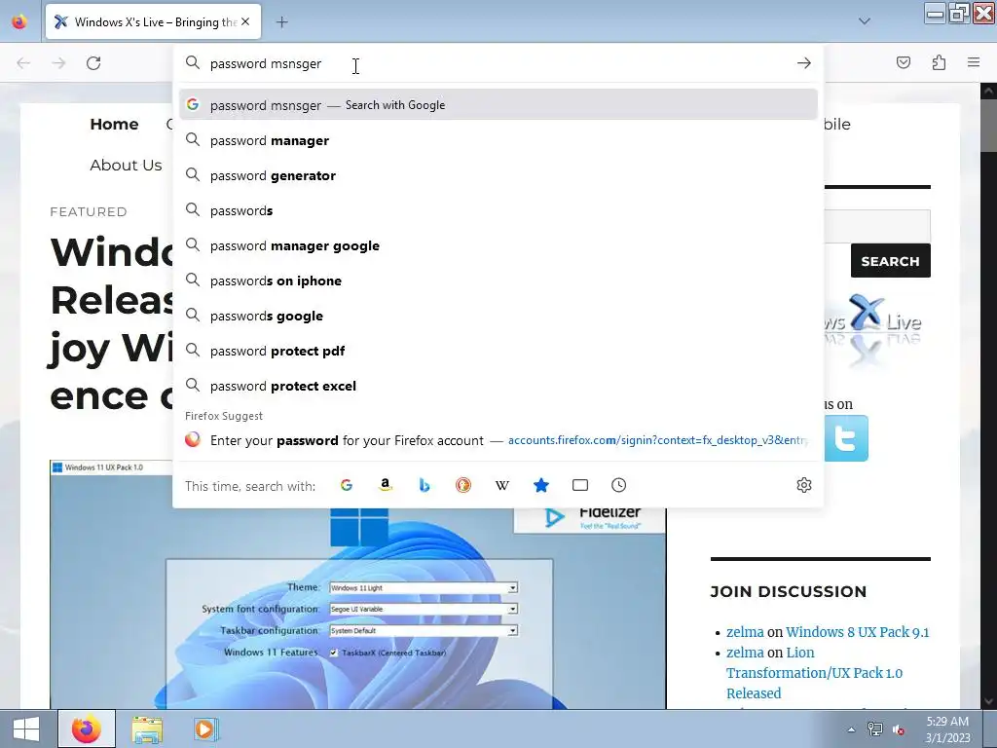The height and width of the screenshot is (748, 997).
Task: Click the Windows X's Live logo
Action: 873,329
